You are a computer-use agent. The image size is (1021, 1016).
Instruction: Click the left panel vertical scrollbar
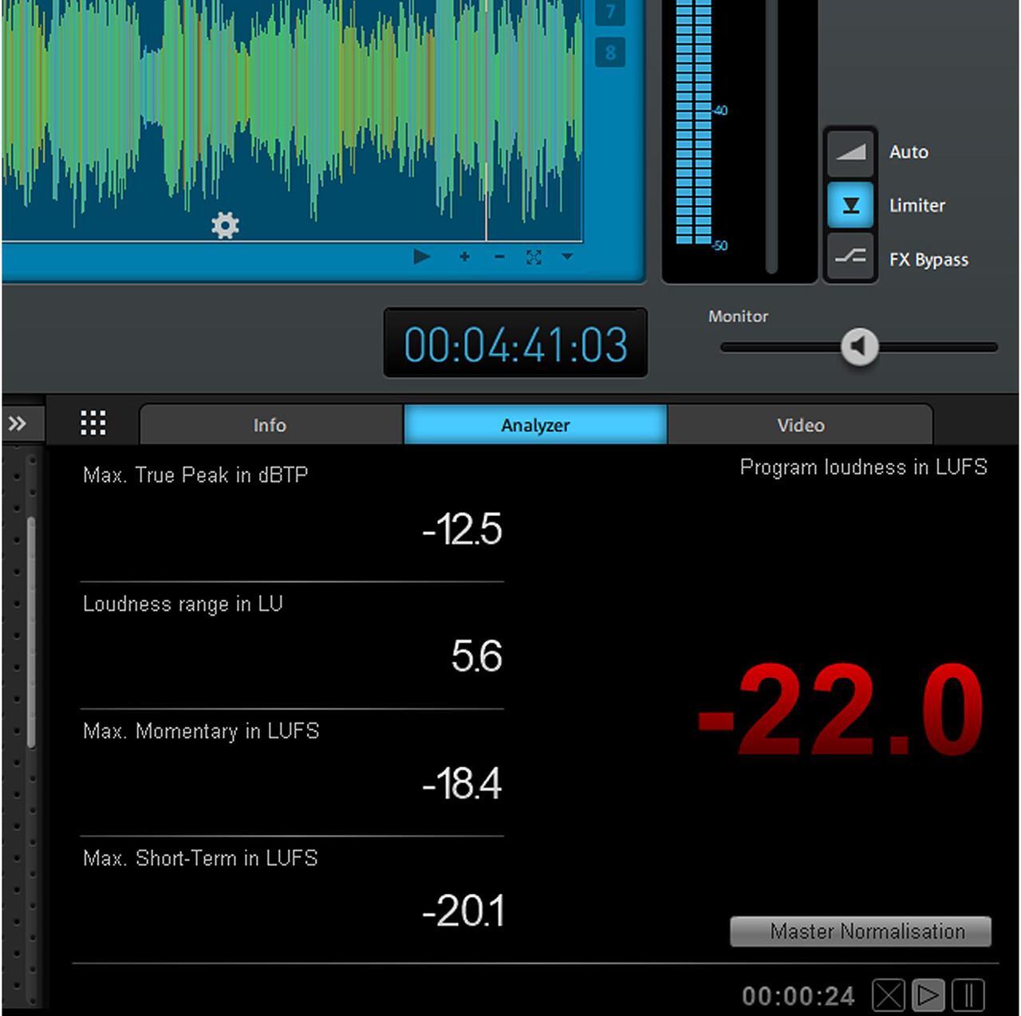[31, 632]
